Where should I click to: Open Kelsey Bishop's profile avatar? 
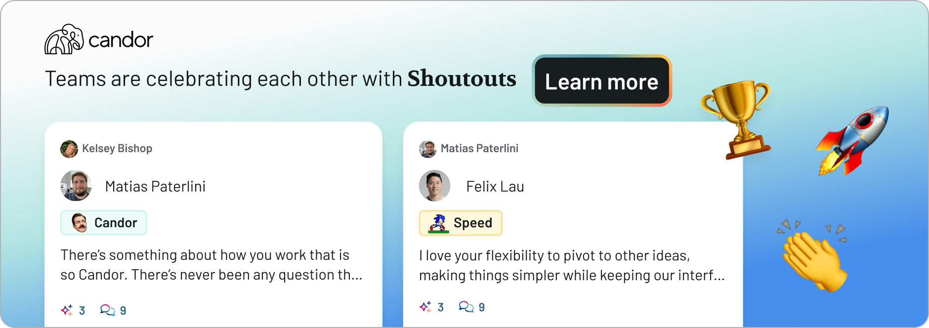(70, 149)
